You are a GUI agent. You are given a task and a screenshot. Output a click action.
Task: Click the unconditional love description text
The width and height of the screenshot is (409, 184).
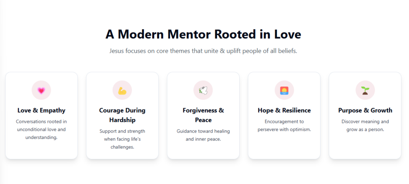[41, 129]
